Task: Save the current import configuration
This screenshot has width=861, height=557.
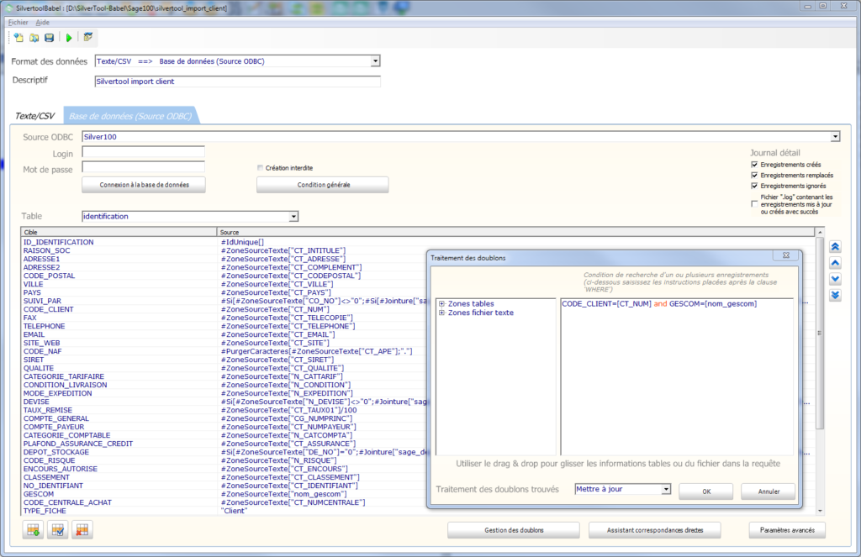Action: tap(48, 37)
